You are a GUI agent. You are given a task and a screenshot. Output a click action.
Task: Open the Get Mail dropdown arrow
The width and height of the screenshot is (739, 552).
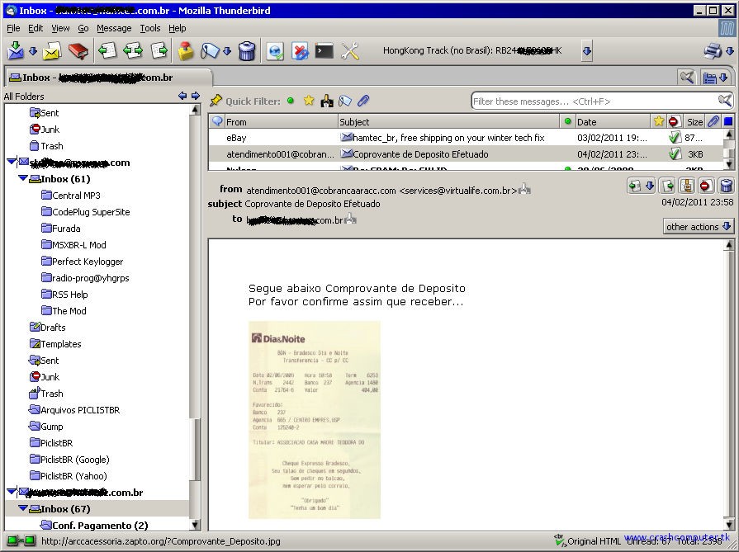[33, 51]
